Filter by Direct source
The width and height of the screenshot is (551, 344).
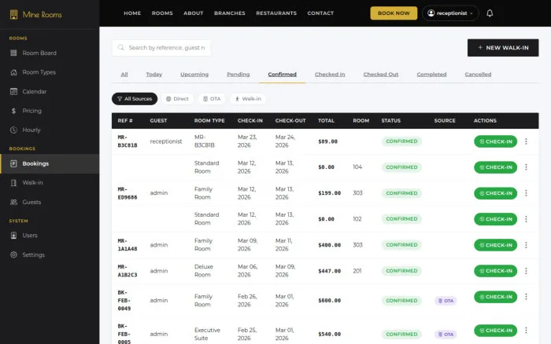coord(177,99)
